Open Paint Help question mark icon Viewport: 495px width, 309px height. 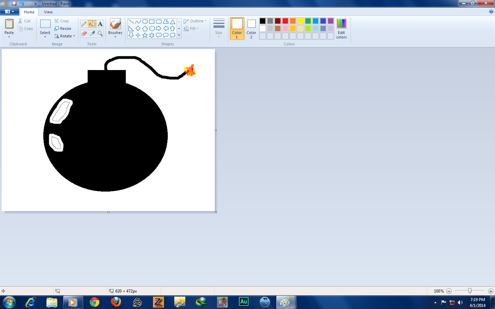[491, 12]
